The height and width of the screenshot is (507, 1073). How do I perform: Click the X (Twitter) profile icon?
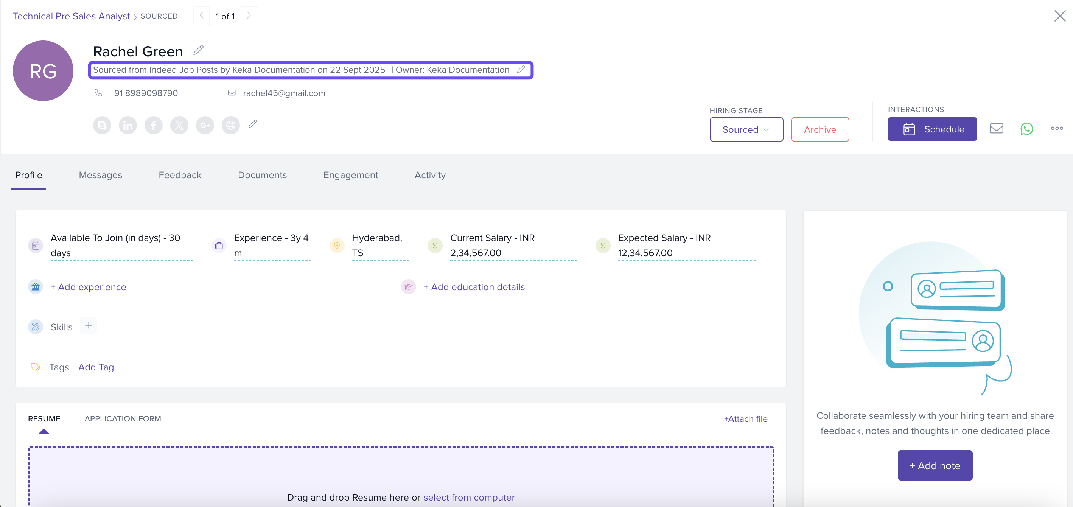tap(179, 125)
